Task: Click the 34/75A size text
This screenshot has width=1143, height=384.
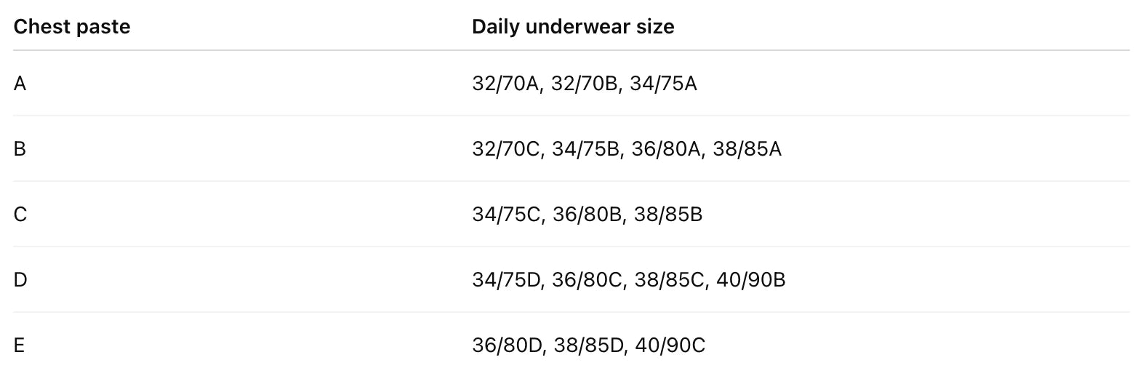Action: click(x=663, y=84)
